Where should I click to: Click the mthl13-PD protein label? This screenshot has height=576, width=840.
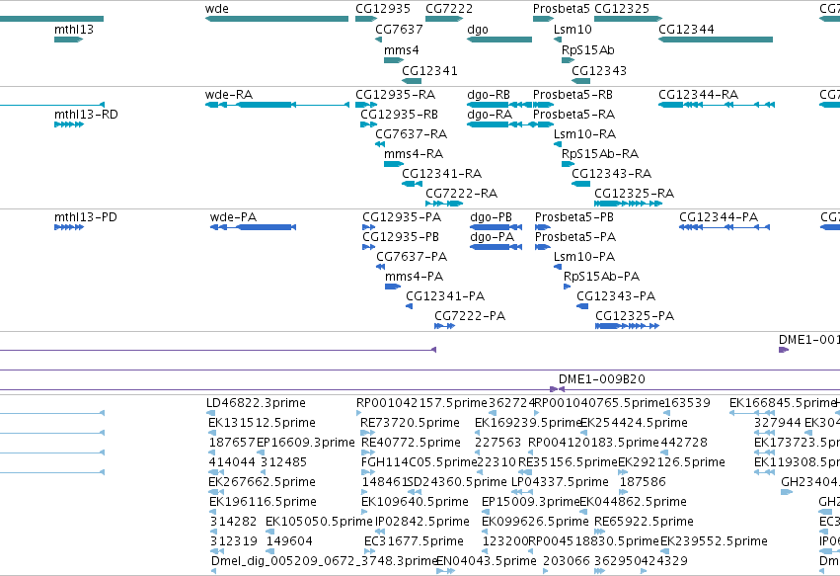86,217
